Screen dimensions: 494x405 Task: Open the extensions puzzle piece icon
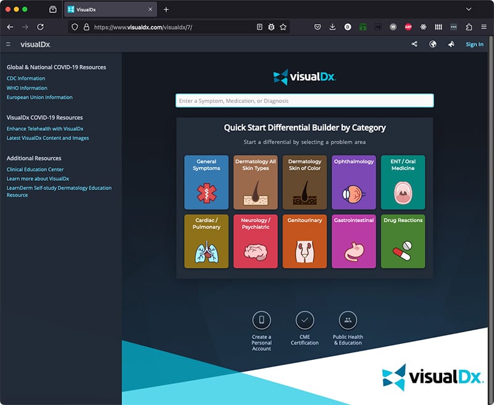click(x=469, y=27)
